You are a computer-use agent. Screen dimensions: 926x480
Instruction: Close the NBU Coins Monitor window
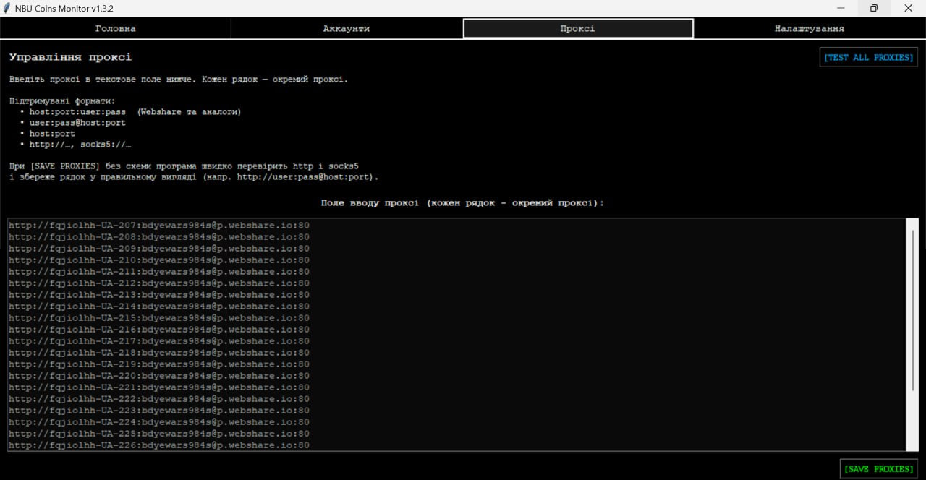coord(909,8)
